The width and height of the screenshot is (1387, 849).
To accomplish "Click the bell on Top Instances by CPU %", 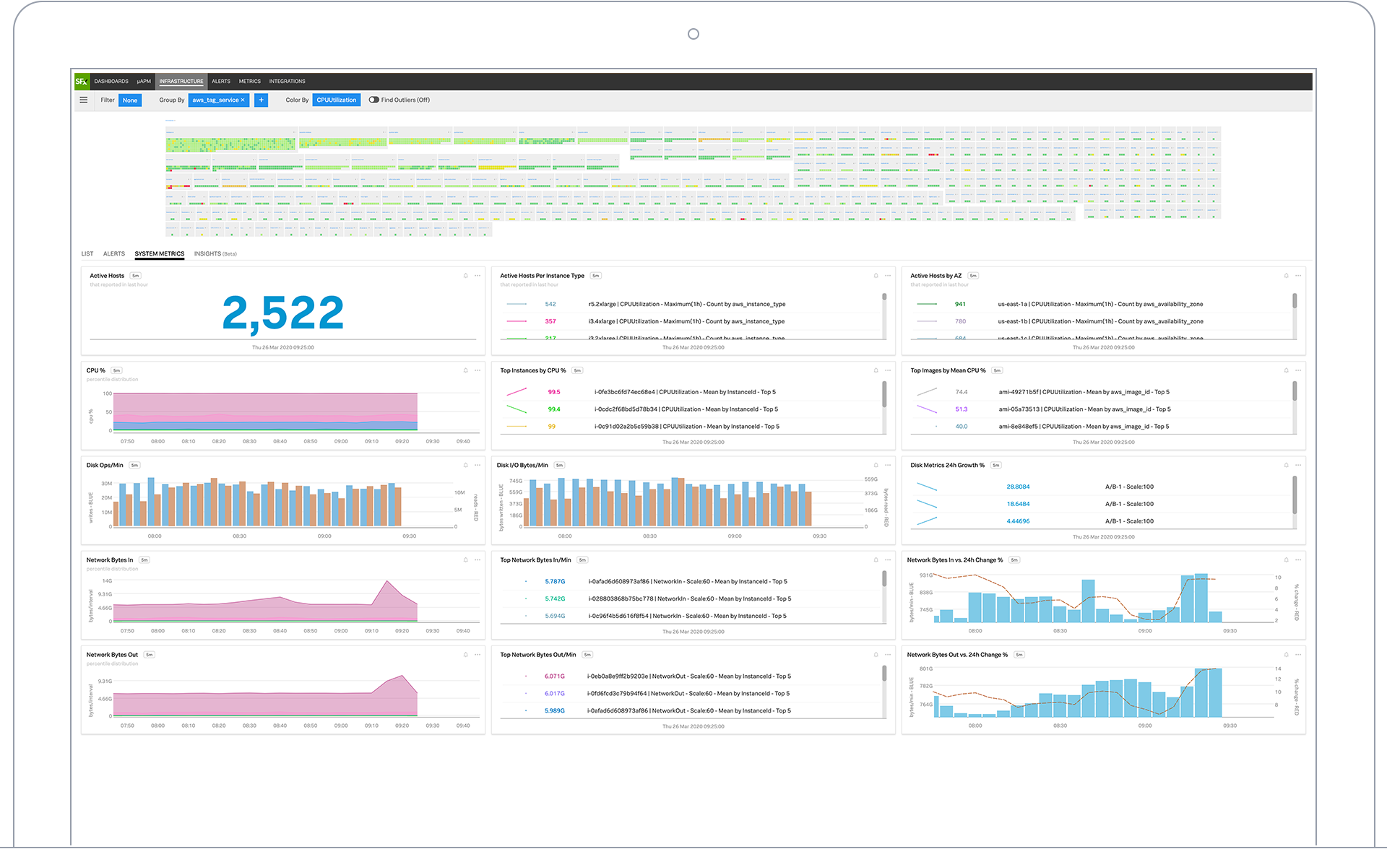I will (x=876, y=370).
